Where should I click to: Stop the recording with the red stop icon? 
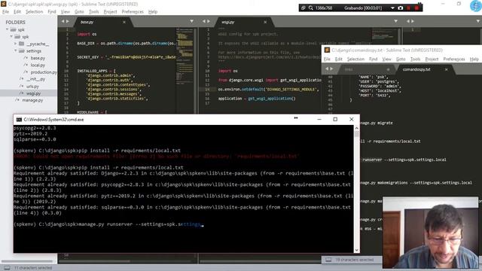[416, 8]
